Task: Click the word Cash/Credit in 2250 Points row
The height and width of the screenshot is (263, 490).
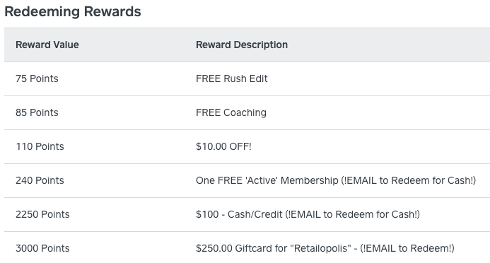Action: [255, 214]
